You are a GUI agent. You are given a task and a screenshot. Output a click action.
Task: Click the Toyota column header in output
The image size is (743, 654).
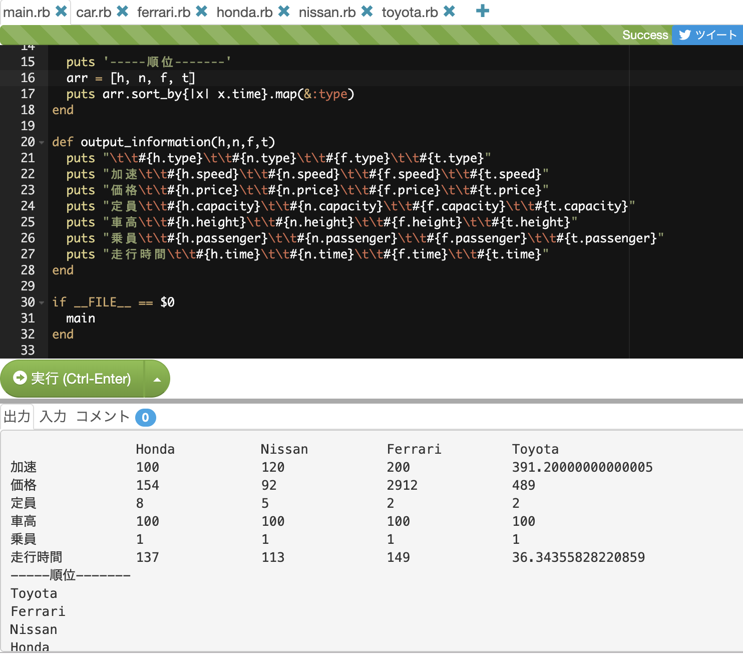click(535, 449)
